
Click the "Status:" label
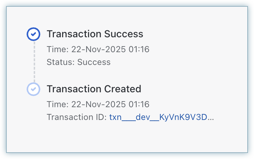click(x=61, y=62)
